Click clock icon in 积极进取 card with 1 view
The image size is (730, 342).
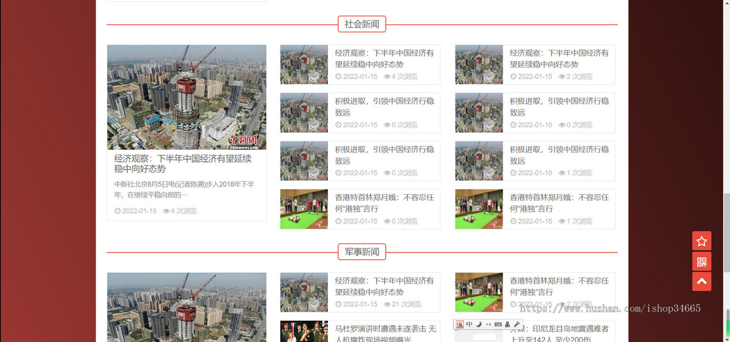[x=513, y=173]
